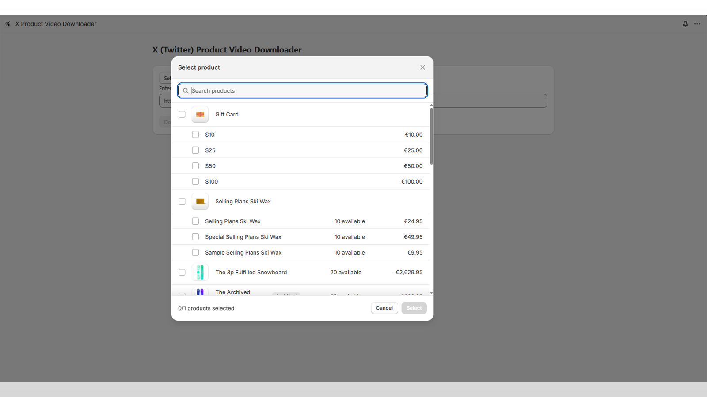This screenshot has height=397, width=707.
Task: Select The 3p Fulfilled Snowboard checkbox
Action: point(182,273)
